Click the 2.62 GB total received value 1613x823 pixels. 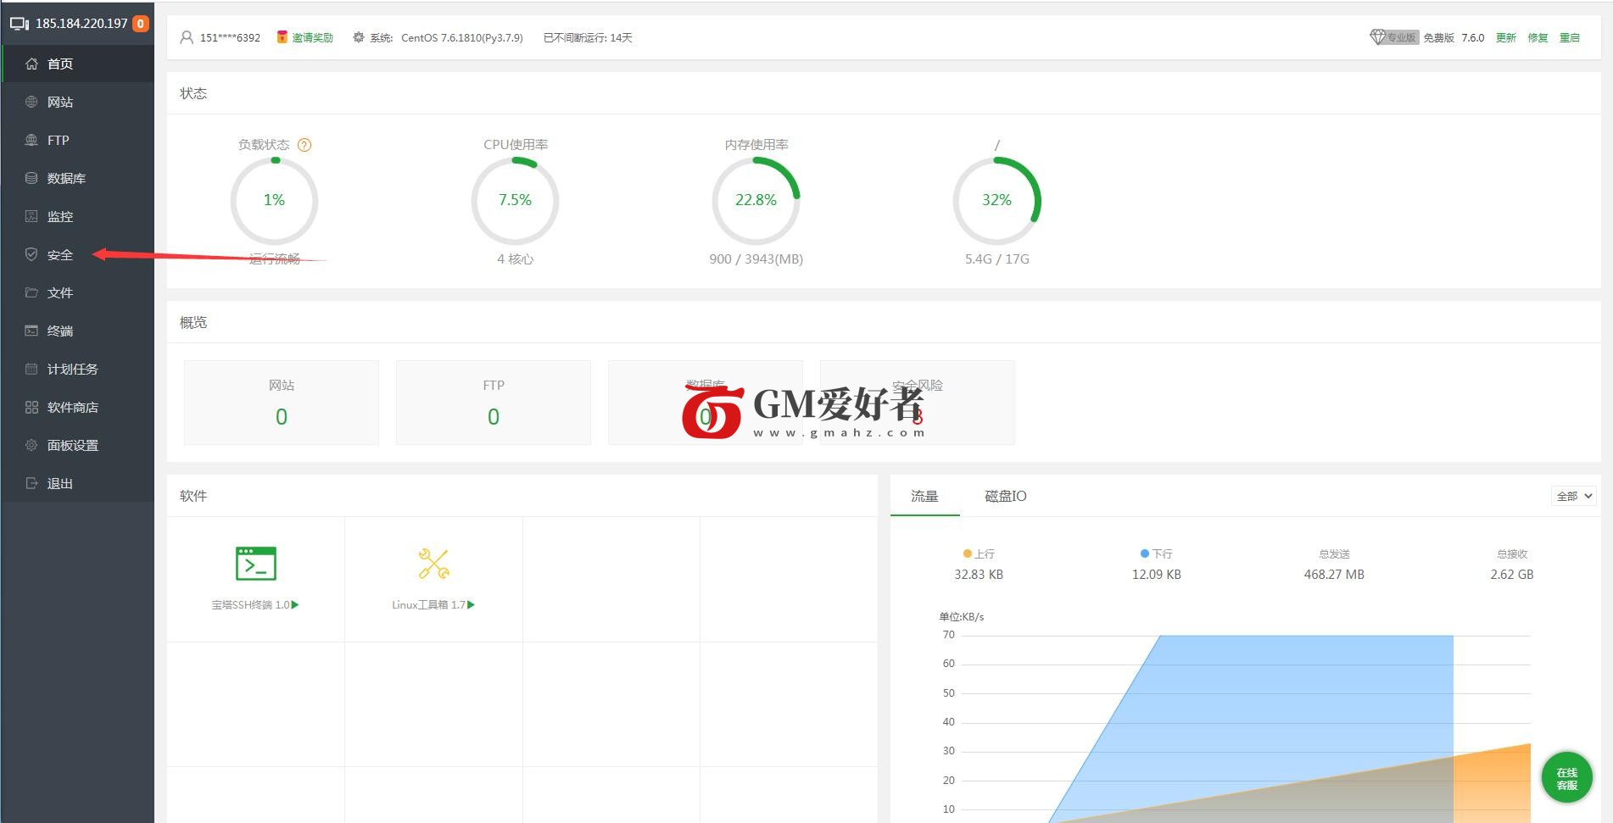click(x=1512, y=575)
